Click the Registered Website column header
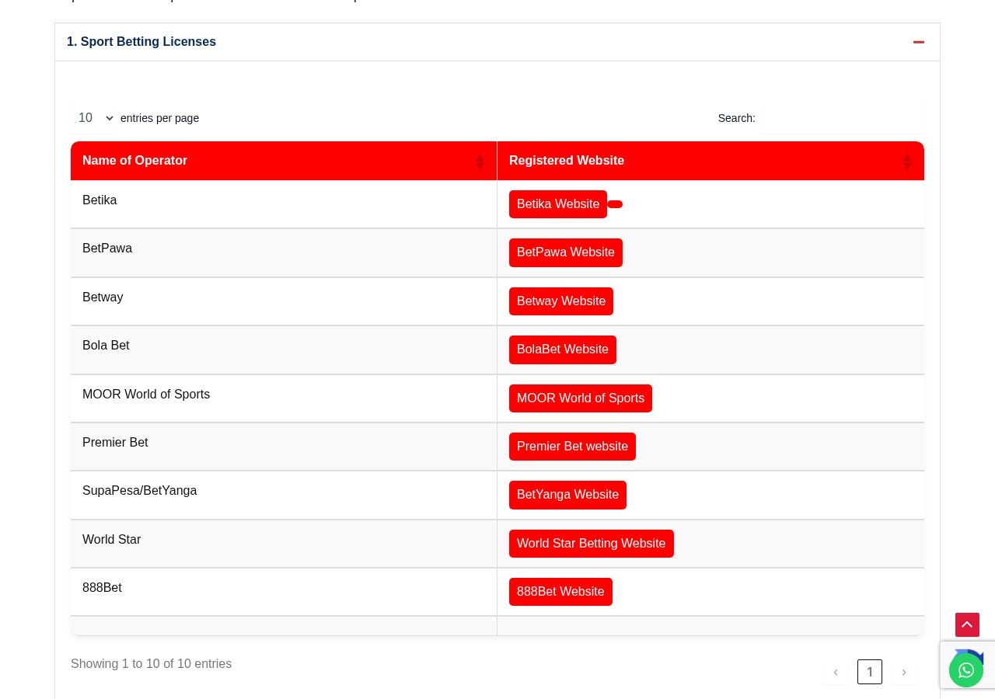 point(710,161)
